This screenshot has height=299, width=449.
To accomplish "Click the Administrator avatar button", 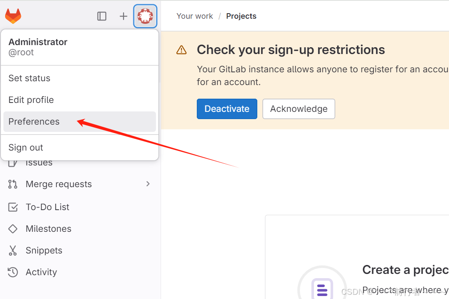I will [145, 16].
